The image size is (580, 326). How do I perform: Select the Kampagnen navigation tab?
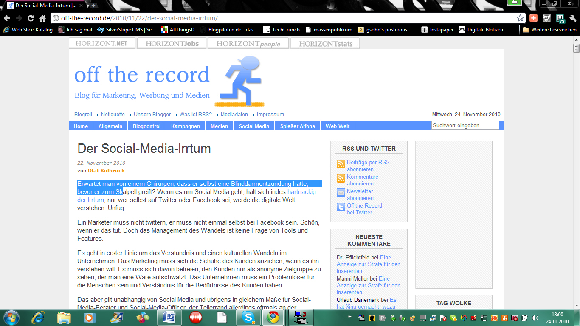(186, 126)
